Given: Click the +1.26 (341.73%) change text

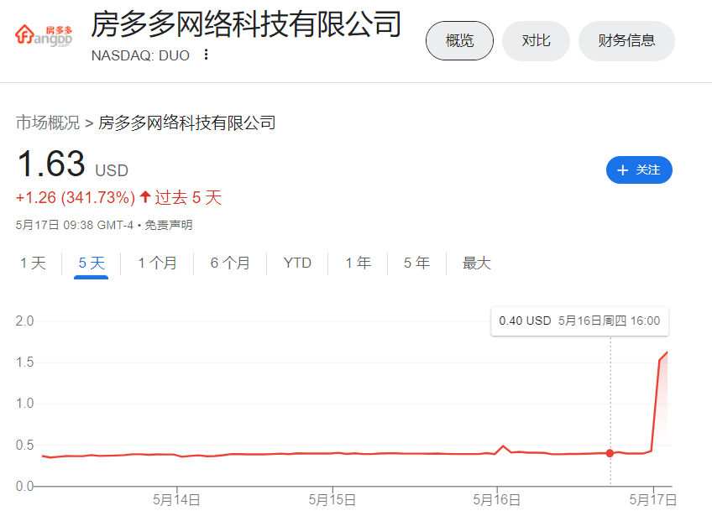Looking at the screenshot, I should (x=76, y=197).
